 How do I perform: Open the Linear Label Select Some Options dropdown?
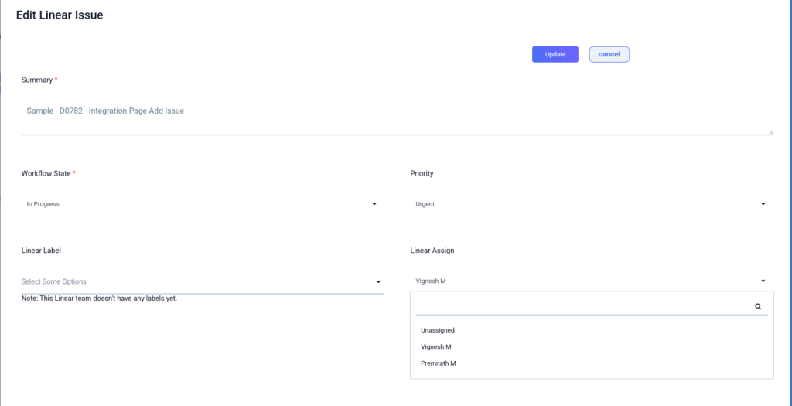pyautogui.click(x=203, y=281)
